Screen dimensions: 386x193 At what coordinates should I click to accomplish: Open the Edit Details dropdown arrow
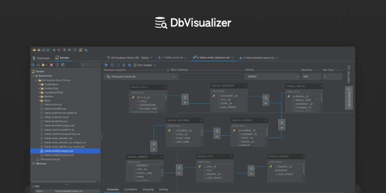[155, 65]
